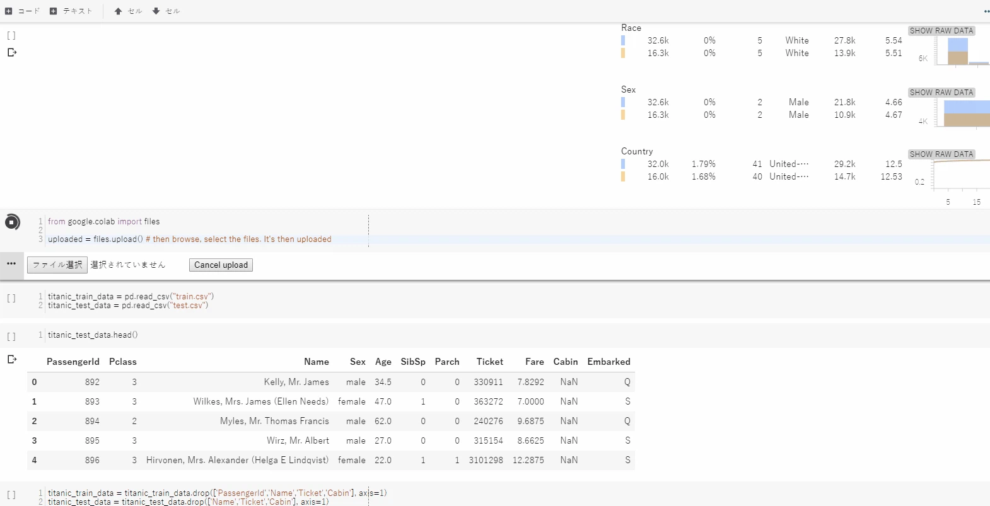The height and width of the screenshot is (506, 990).
Task: Run the titanic_test_data.head() cell
Action: click(11, 336)
